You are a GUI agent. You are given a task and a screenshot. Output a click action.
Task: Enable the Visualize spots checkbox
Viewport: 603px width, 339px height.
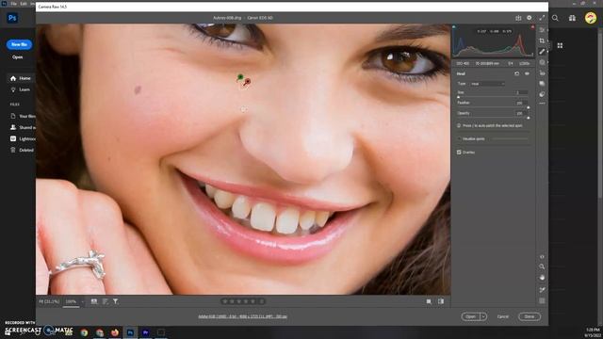tap(459, 138)
